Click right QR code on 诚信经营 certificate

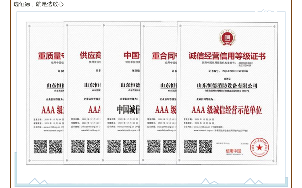[x=206, y=146]
